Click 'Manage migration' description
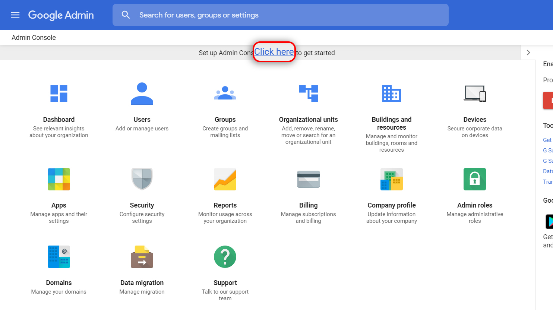The image size is (553, 310). [142, 292]
